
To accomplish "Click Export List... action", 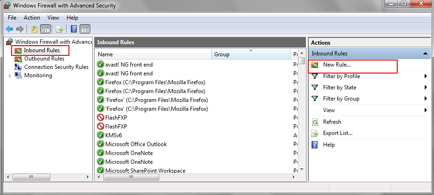I will pyautogui.click(x=338, y=133).
